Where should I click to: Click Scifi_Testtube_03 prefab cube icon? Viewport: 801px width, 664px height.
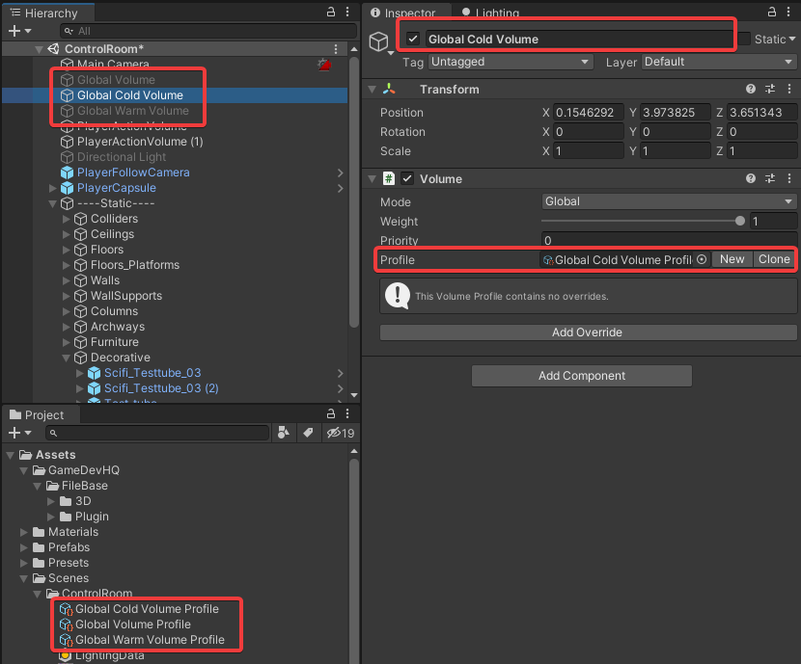[94, 373]
